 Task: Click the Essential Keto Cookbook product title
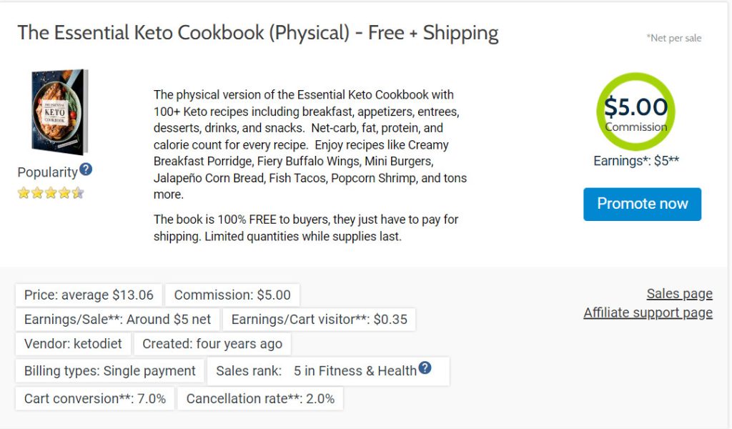[258, 33]
